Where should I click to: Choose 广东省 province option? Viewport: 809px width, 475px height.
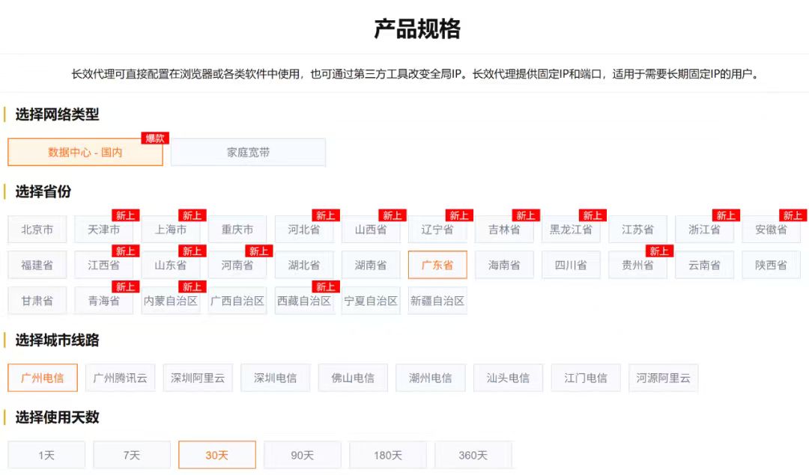[x=437, y=265]
